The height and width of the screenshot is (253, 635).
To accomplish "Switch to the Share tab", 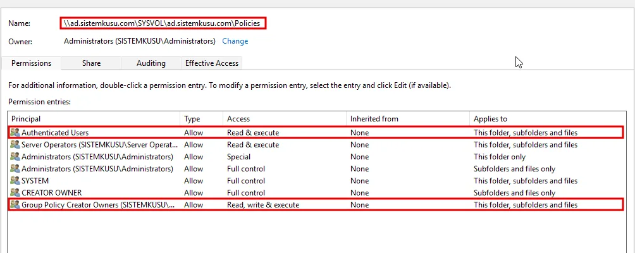I will 91,63.
